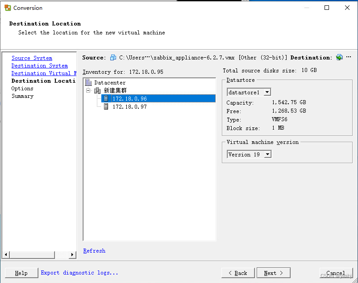Click the Type value VMFS6
This screenshot has height=283, width=358.
tap(279, 119)
